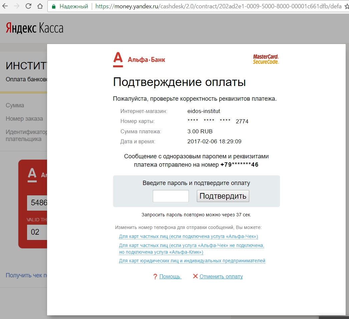Screen dimensions: 349x319
Task: Click the masked card number ending 2774
Action: pos(218,121)
